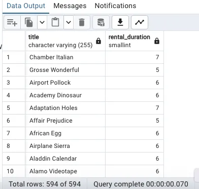This screenshot has width=199, height=189.
Task: Open the Notifications tab
Action: [115, 6]
